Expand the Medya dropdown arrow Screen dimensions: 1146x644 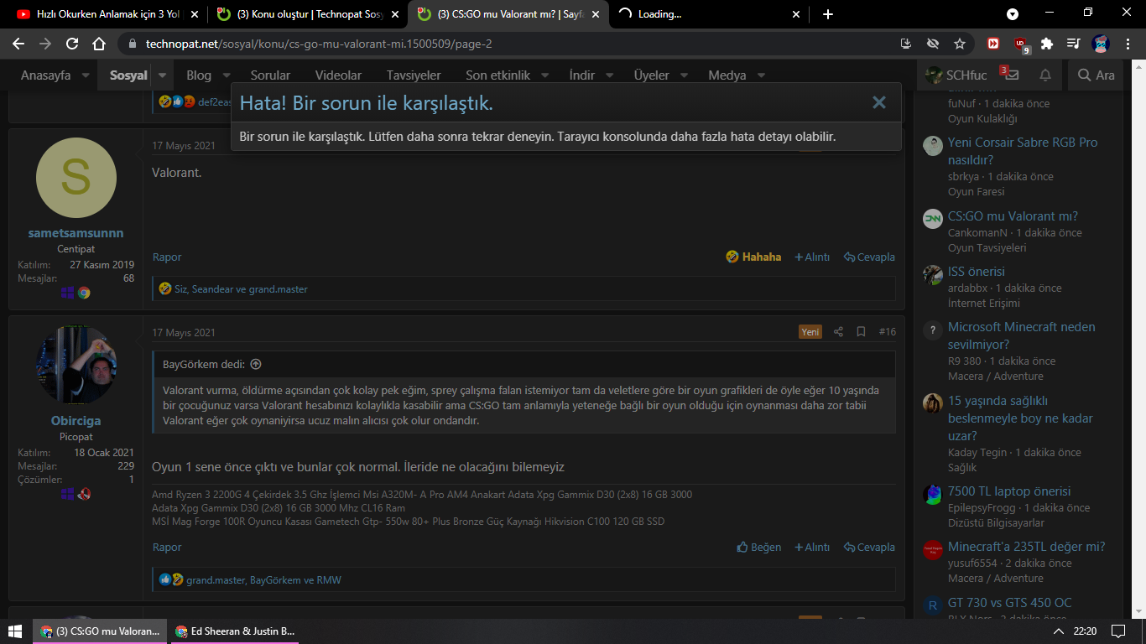[x=761, y=75]
